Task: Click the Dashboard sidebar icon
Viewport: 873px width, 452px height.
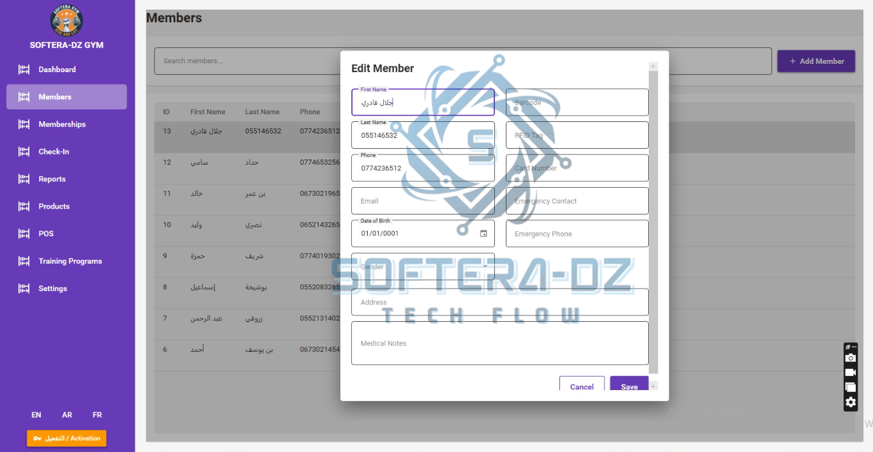Action: [24, 70]
